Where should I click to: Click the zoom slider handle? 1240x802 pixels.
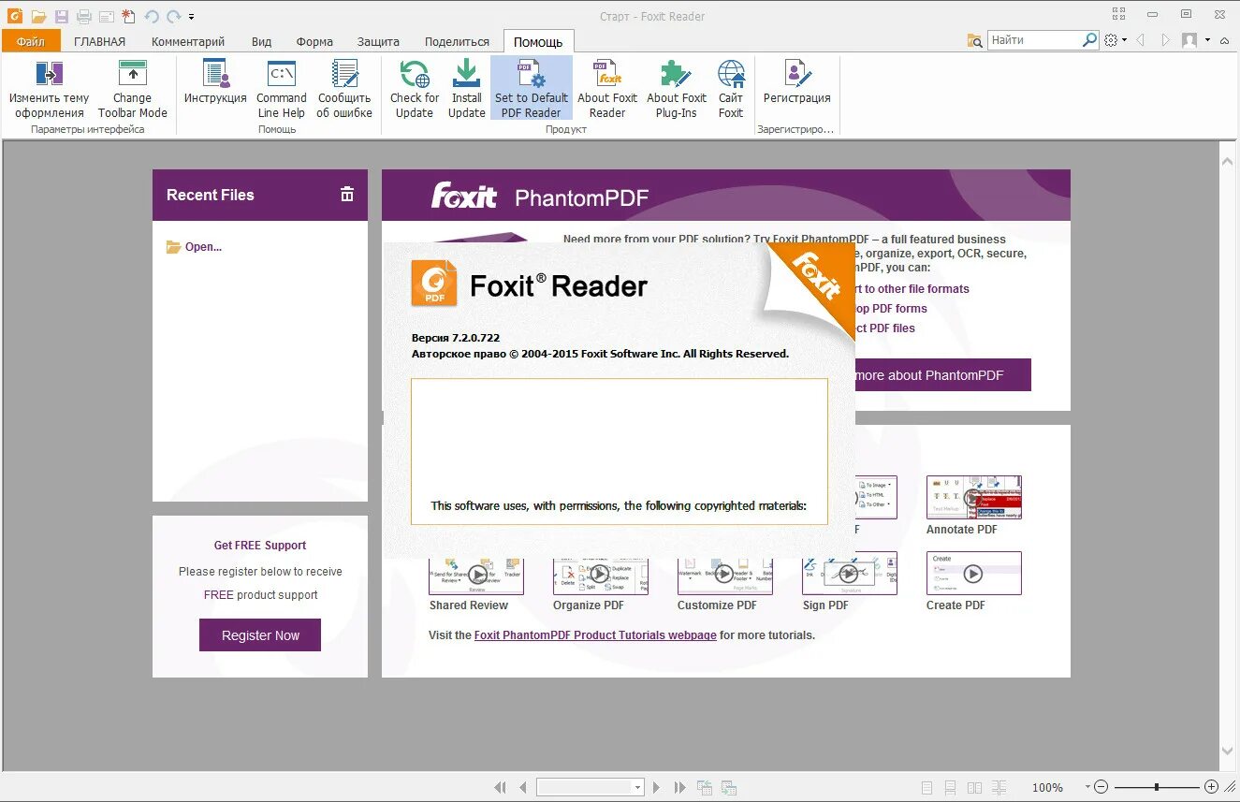coord(1157,787)
